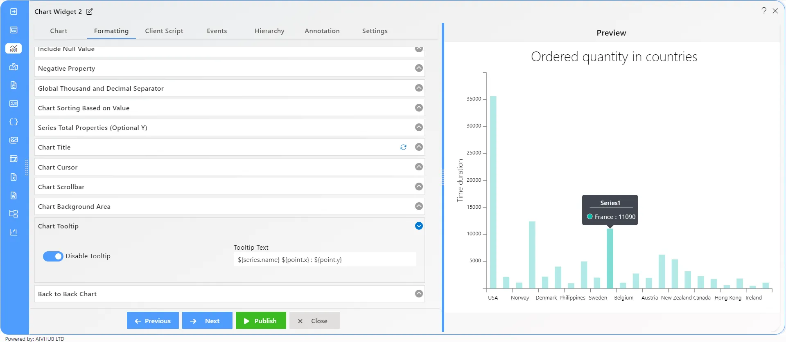Expand the Chart Background Area section

[419, 206]
